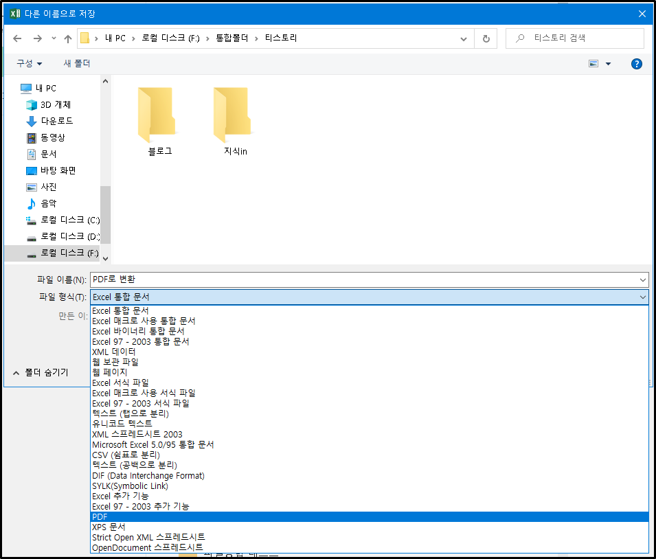
Task: Click the forward navigation arrow
Action: 38,38
